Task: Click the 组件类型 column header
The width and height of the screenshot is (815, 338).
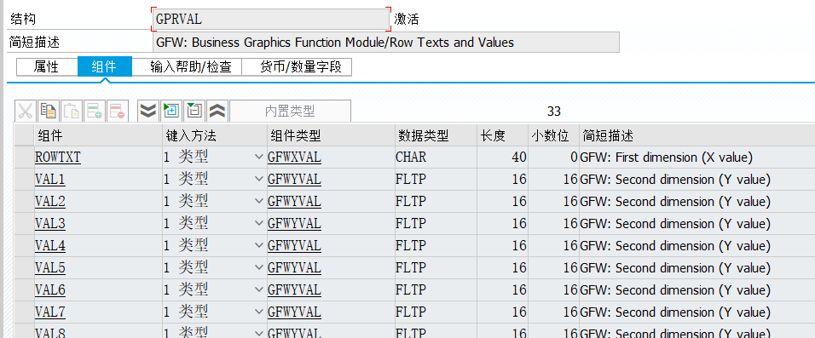Action: (331, 135)
